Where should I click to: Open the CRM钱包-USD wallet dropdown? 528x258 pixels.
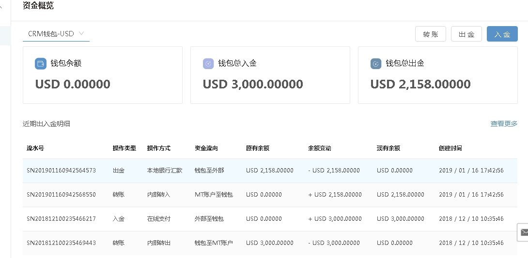coord(56,34)
